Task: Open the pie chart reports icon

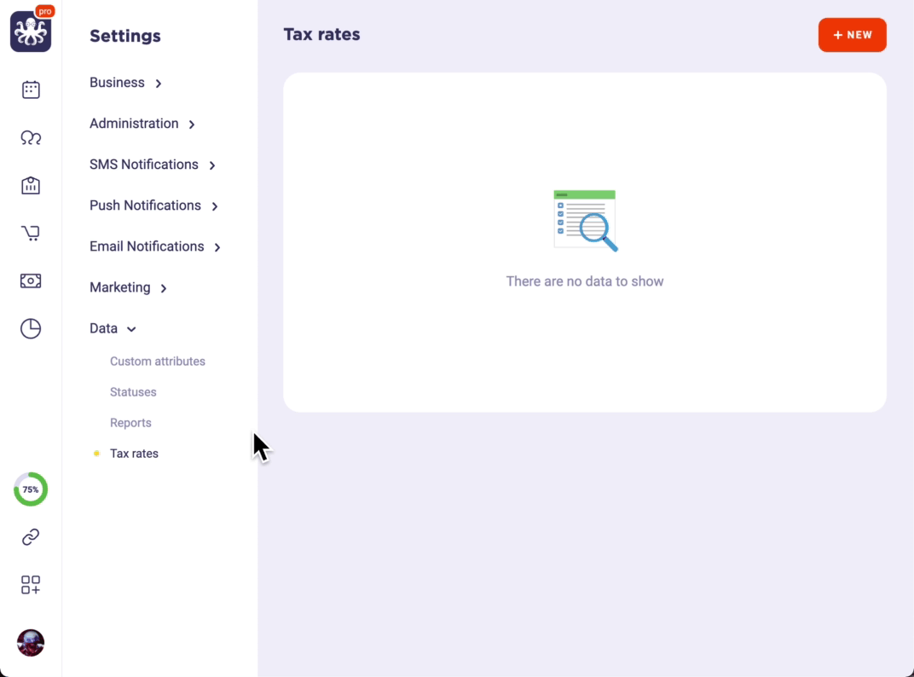Action: (x=31, y=328)
